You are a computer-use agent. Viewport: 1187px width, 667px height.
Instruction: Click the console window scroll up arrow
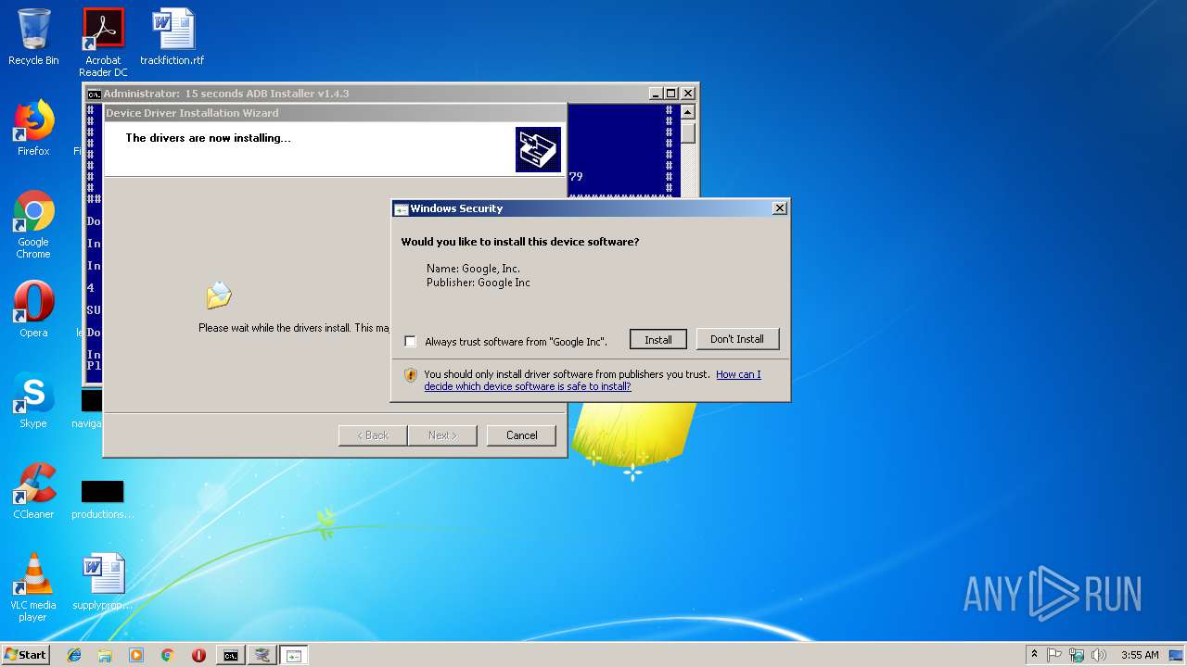click(687, 112)
